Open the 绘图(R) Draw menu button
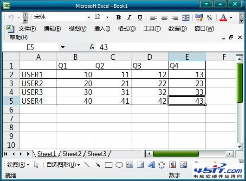Viewport: 246px width, 181px height. [x=18, y=165]
